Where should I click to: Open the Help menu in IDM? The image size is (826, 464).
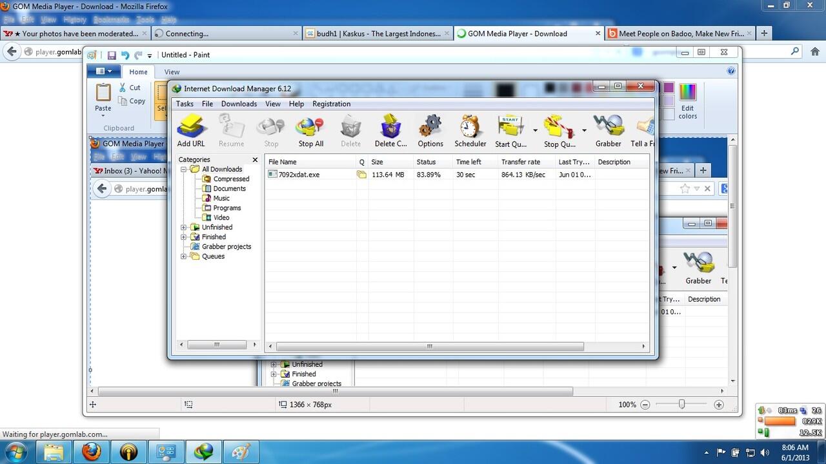pos(296,104)
